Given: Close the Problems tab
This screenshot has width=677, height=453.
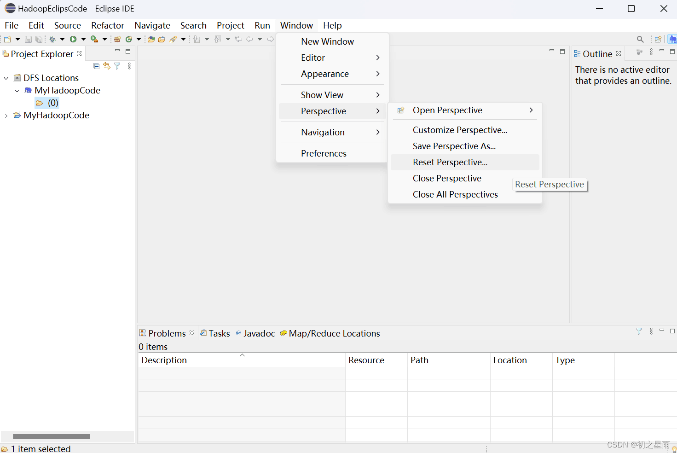Looking at the screenshot, I should [x=192, y=333].
